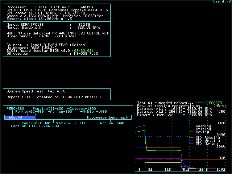Click the orange MMX Reading legend entry
Screen dimensions: 232x174
click(x=204, y=138)
